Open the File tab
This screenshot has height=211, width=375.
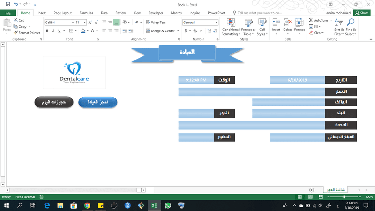pyautogui.click(x=8, y=13)
